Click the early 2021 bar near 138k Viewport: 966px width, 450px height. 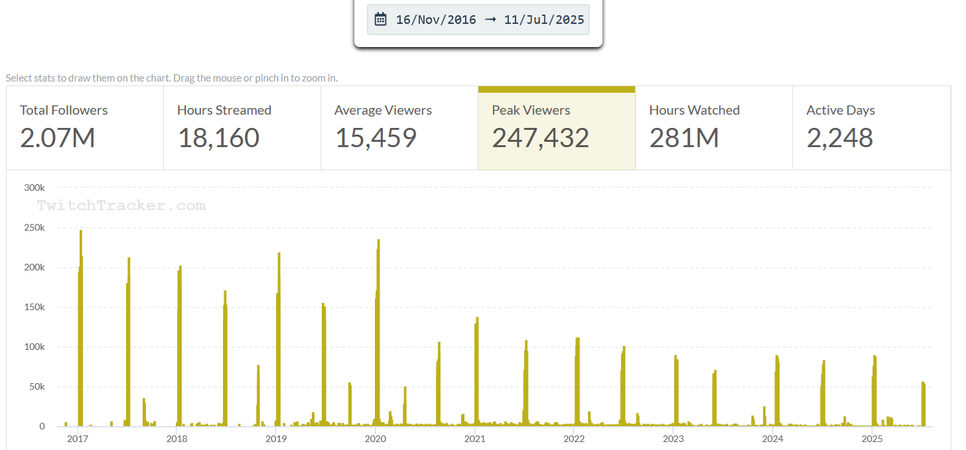pos(477,372)
